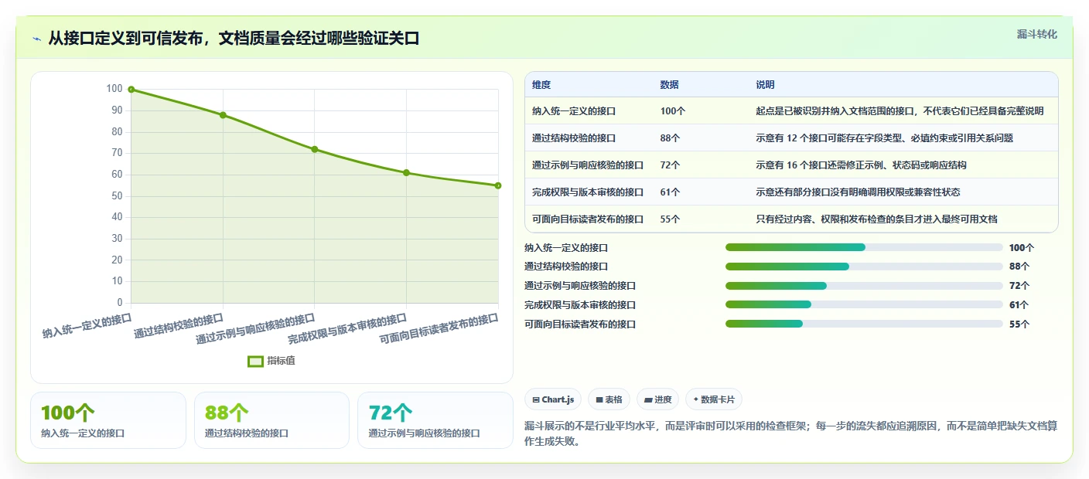Click the progress bar showing 55个

[864, 324]
